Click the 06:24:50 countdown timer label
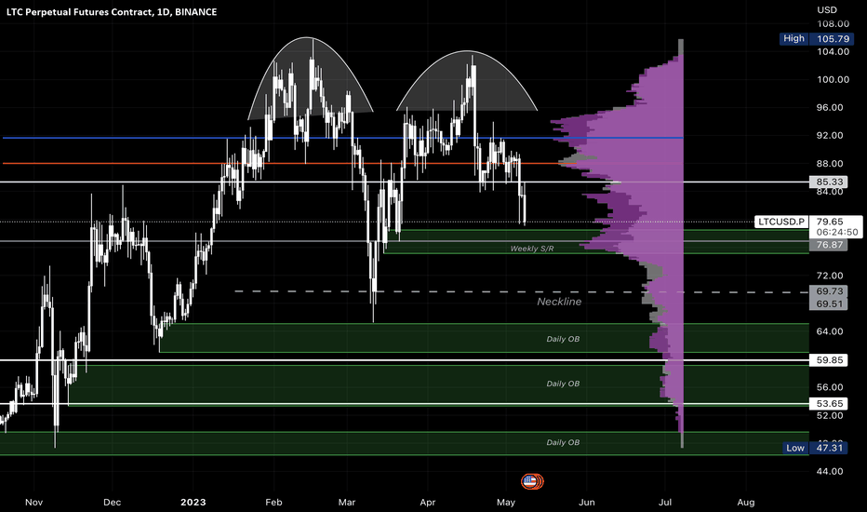Image resolution: width=867 pixels, height=512 pixels. pyautogui.click(x=836, y=233)
